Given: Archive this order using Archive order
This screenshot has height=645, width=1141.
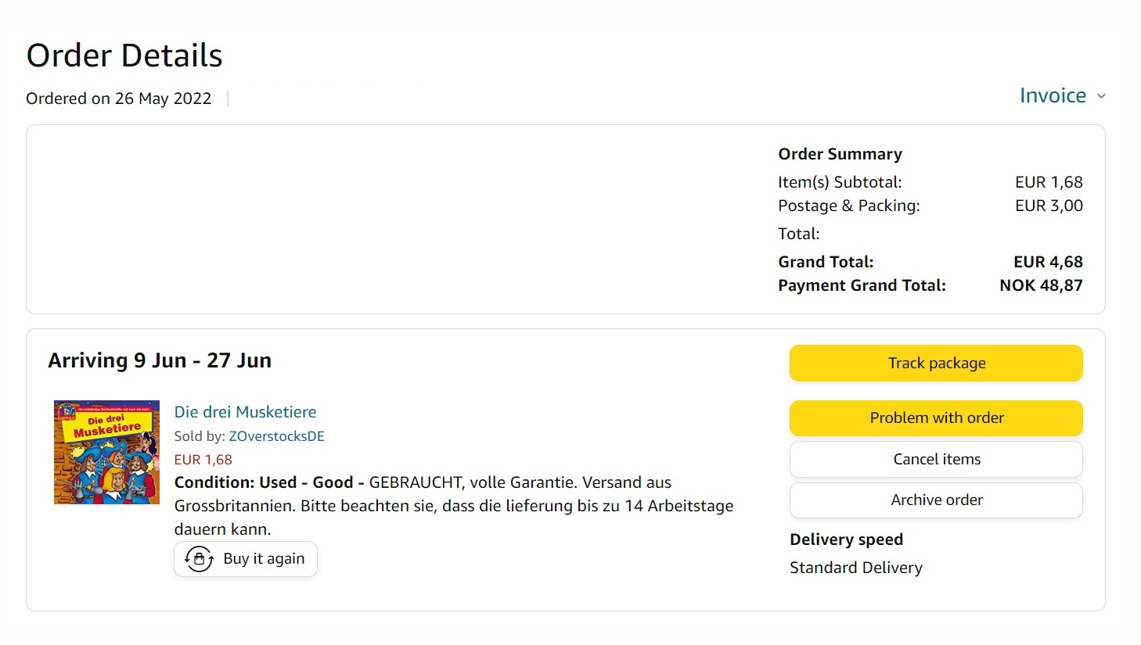Looking at the screenshot, I should pos(936,500).
